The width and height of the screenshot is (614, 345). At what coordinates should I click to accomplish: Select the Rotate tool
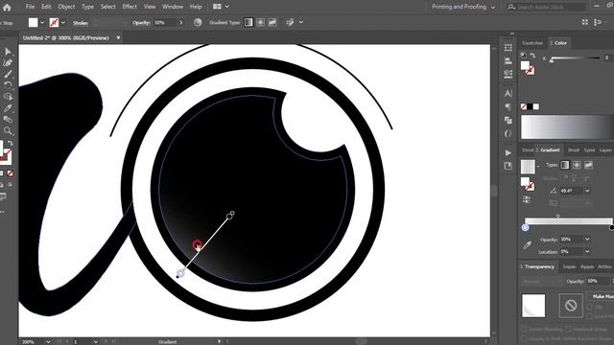point(8,85)
